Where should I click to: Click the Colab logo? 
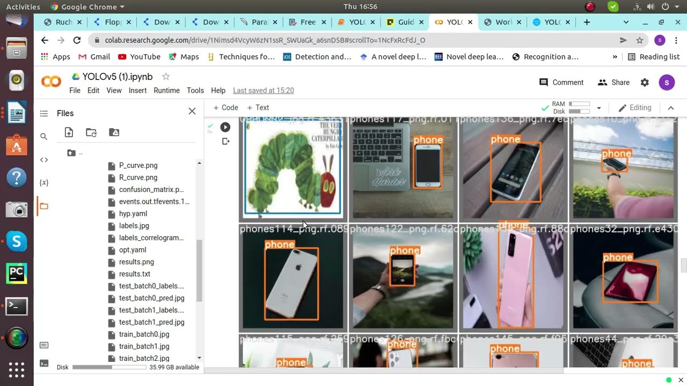coord(52,81)
